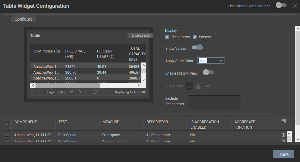Switch to the Configure tab
This screenshot has height=162, width=300.
click(x=24, y=19)
